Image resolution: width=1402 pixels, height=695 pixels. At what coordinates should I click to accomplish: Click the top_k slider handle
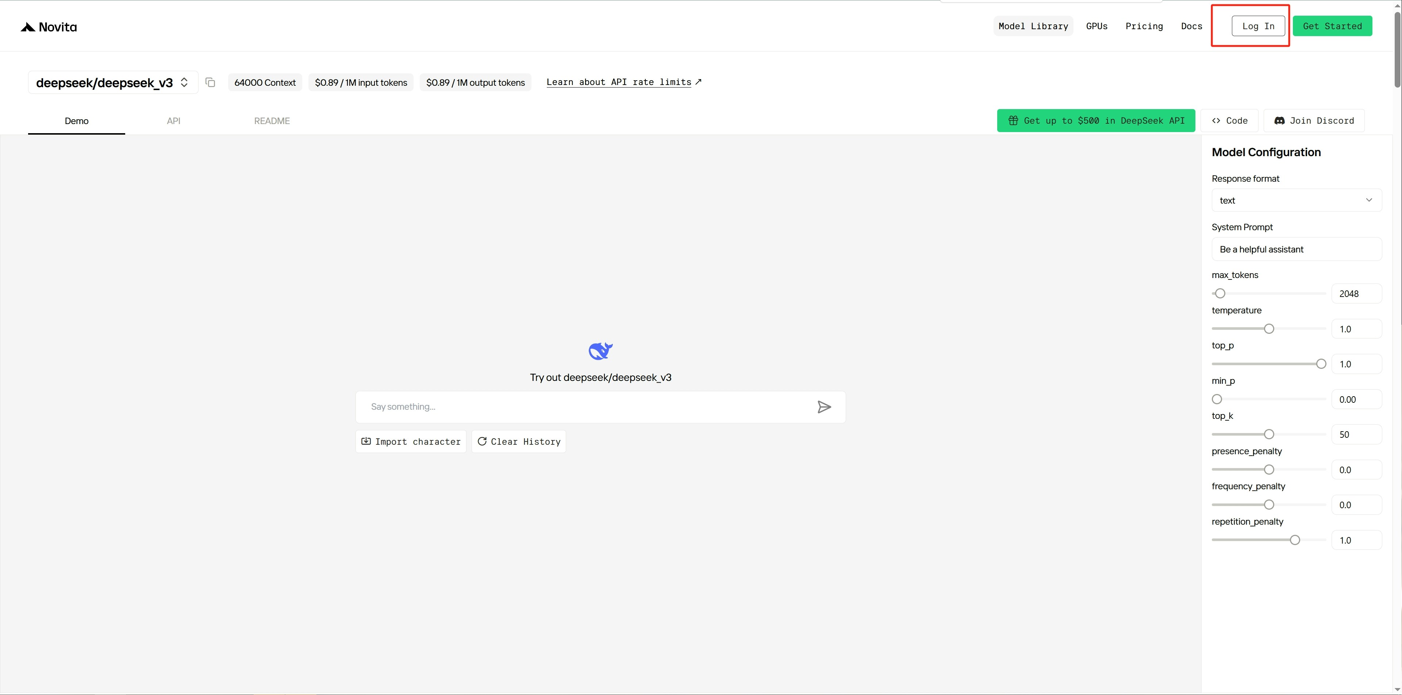pos(1269,435)
